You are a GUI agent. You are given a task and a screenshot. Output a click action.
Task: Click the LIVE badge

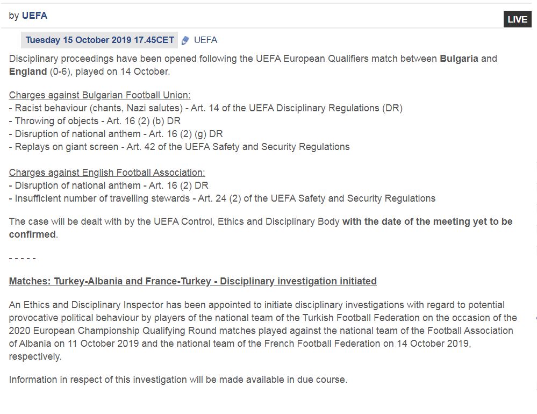tap(517, 19)
